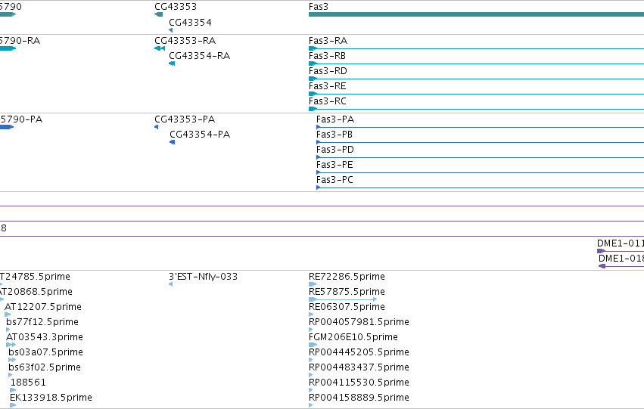This screenshot has width=644, height=409.
Task: Select bs03a07.5prime EST label
Action: coord(45,352)
